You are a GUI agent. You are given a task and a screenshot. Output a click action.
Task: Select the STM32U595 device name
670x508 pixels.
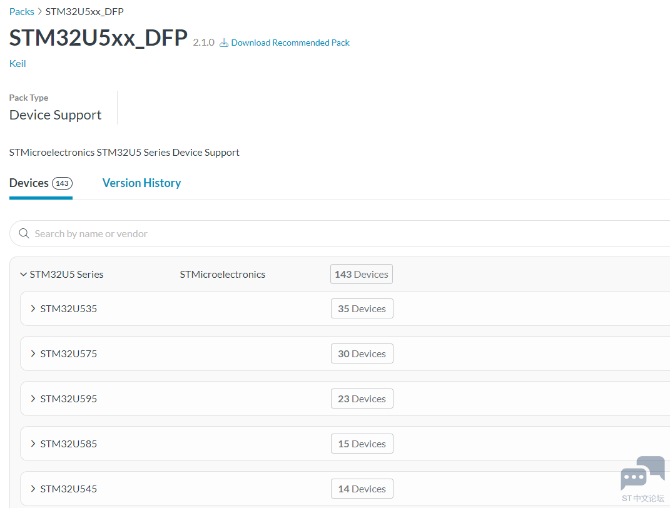(x=69, y=399)
